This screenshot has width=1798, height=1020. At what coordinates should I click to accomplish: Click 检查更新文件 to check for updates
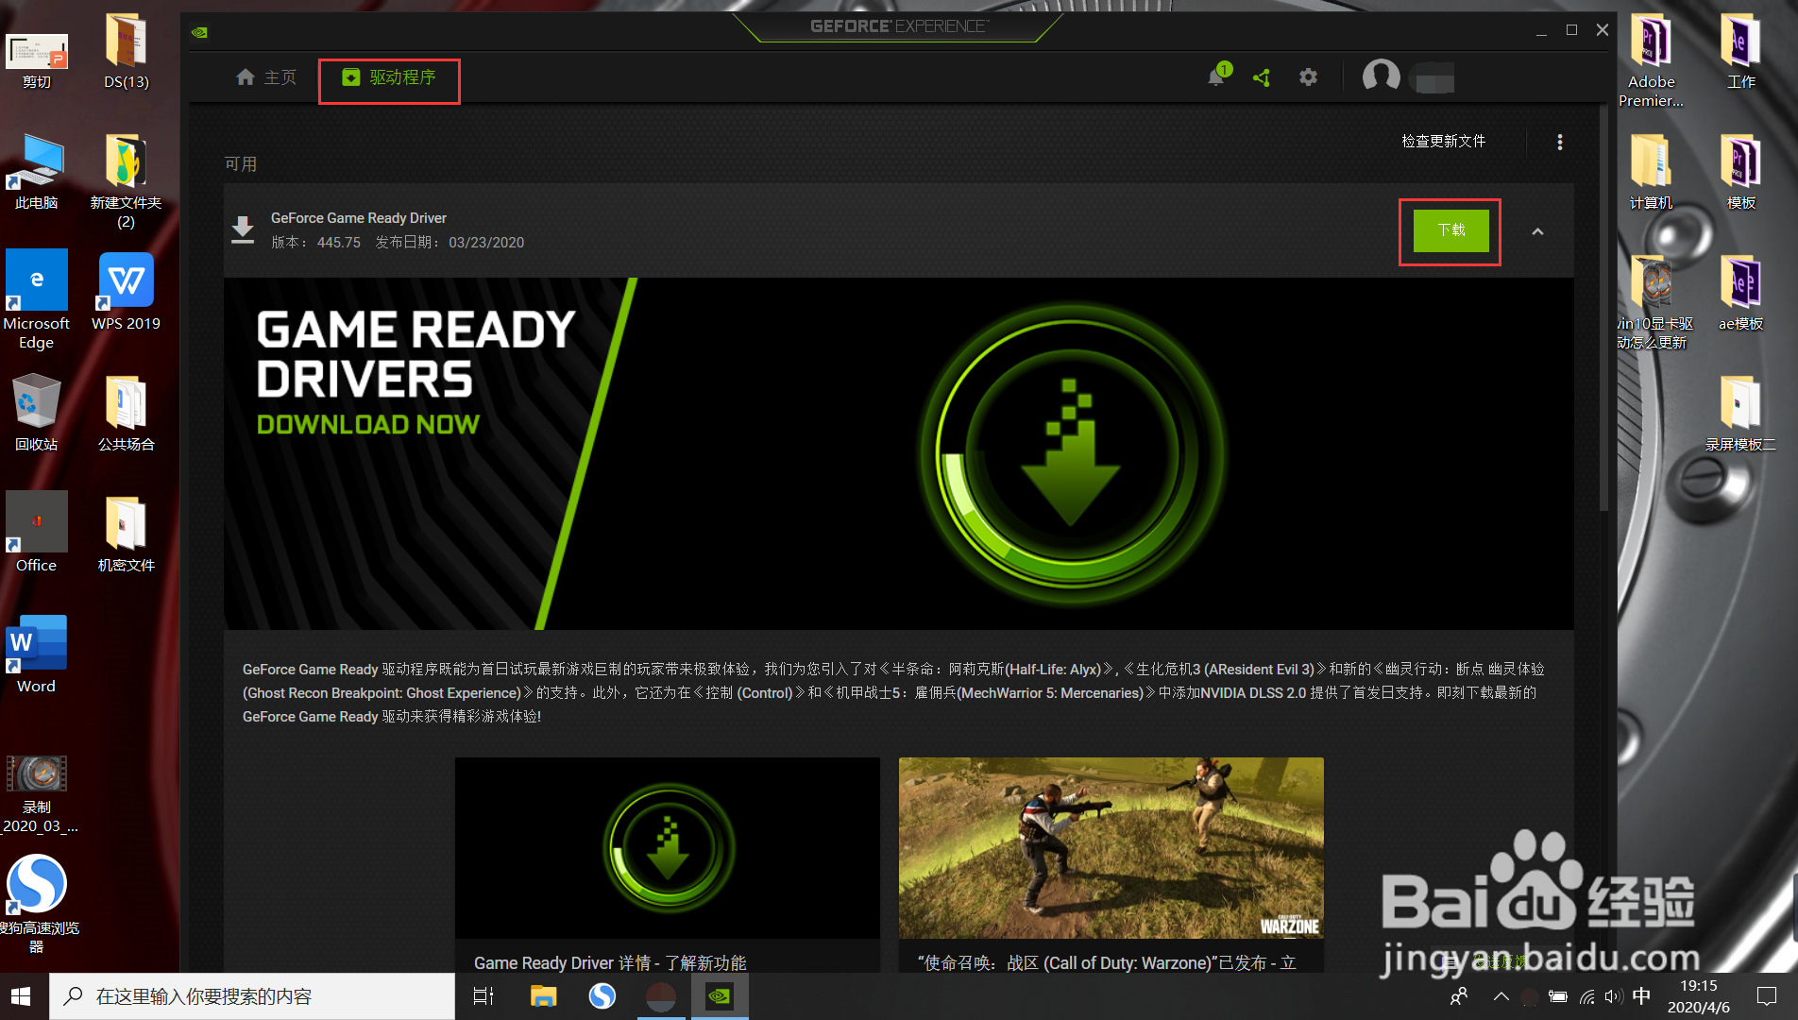coord(1444,141)
